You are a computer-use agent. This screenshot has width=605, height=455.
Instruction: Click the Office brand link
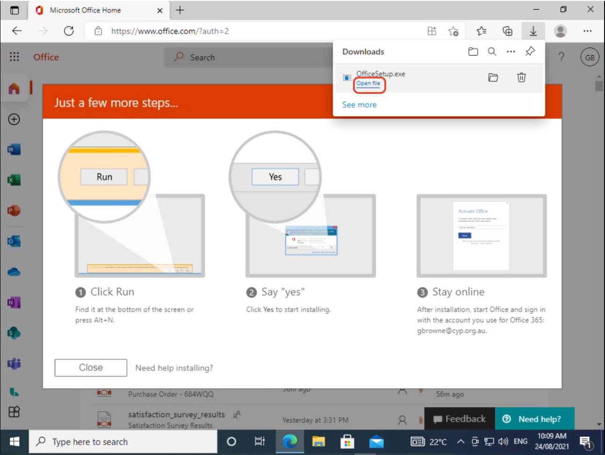(46, 57)
